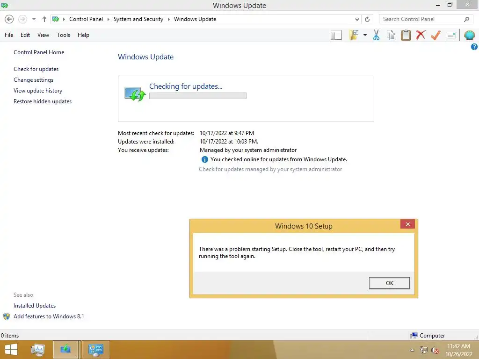
Task: Click Check for updates in sidebar
Action: coord(36,69)
